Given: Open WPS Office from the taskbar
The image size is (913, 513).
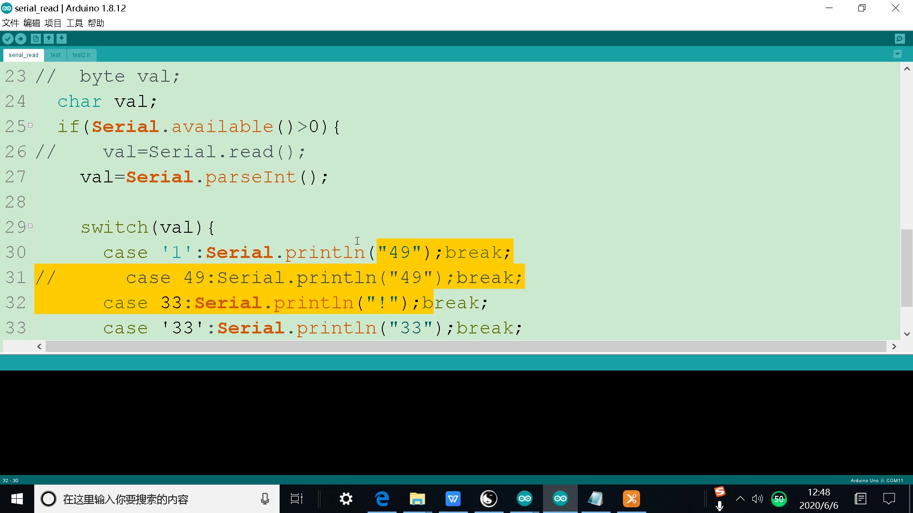Looking at the screenshot, I should 453,499.
